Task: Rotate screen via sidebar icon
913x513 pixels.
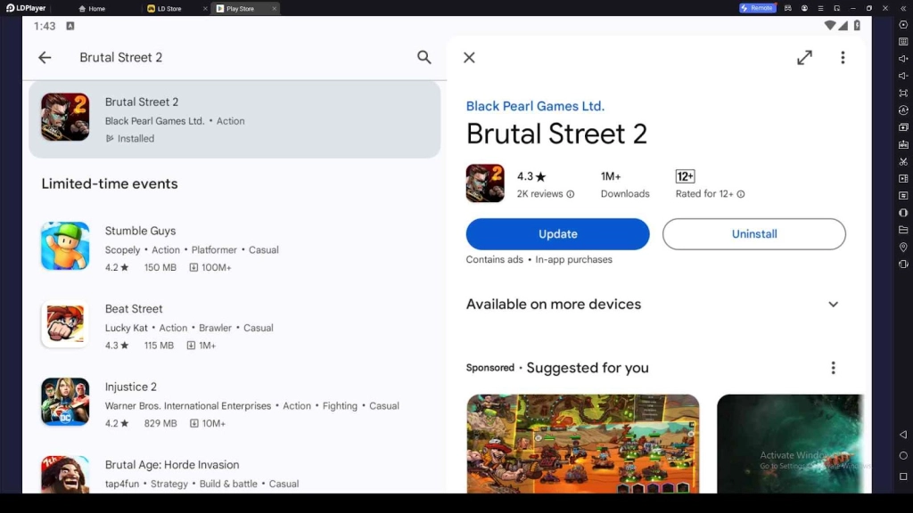Action: click(x=903, y=264)
